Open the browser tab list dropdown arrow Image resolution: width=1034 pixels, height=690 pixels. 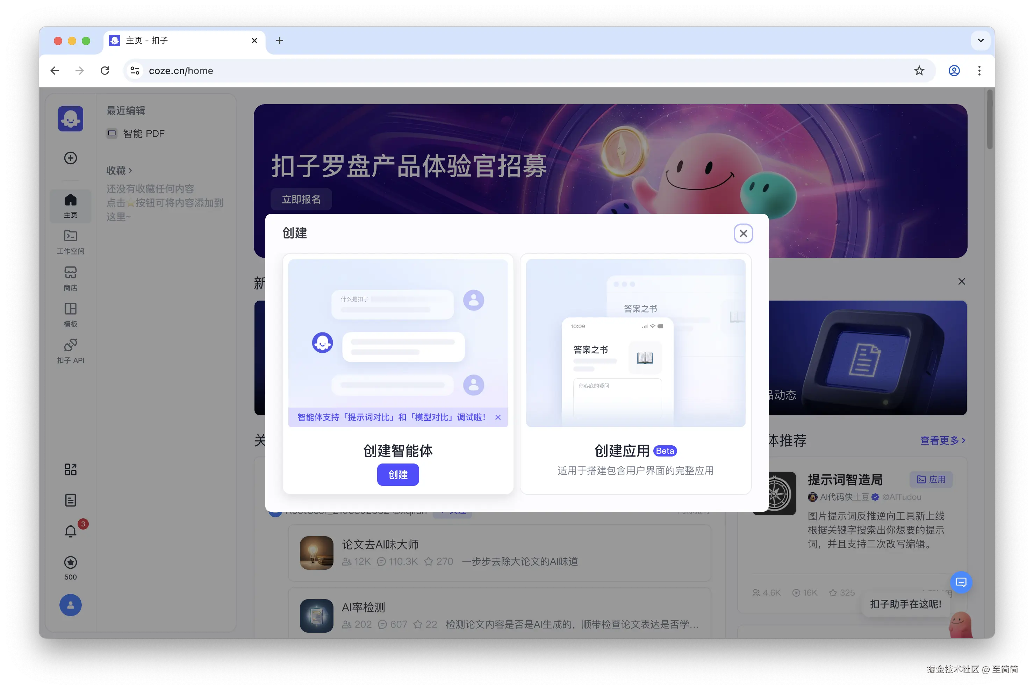click(x=980, y=41)
